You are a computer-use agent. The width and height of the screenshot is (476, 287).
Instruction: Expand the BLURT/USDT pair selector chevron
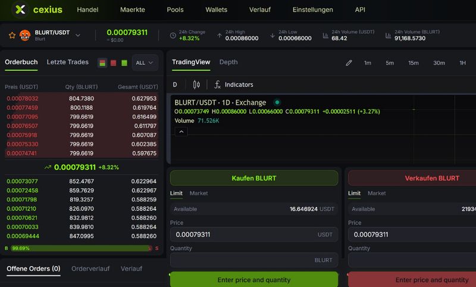(78, 35)
